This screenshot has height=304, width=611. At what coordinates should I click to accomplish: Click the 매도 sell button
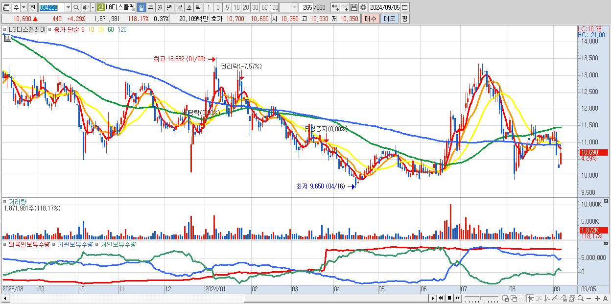pos(389,19)
